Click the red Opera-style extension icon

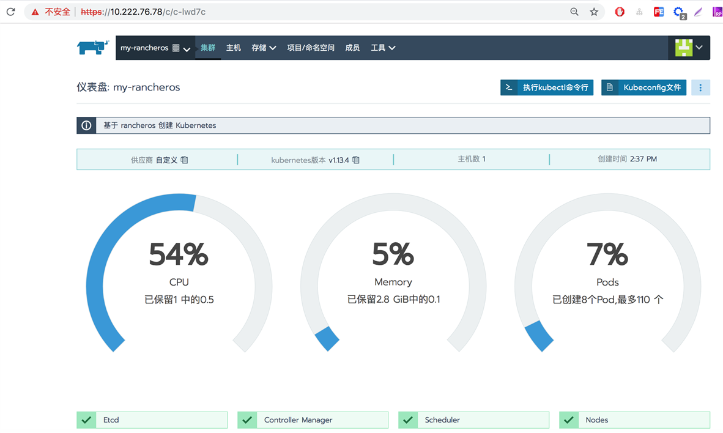[620, 12]
